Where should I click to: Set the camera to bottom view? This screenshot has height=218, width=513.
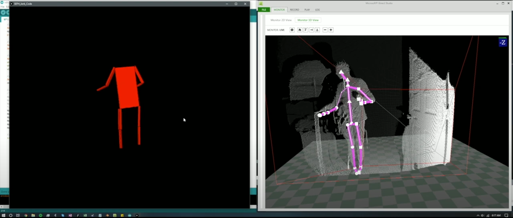coord(317,30)
